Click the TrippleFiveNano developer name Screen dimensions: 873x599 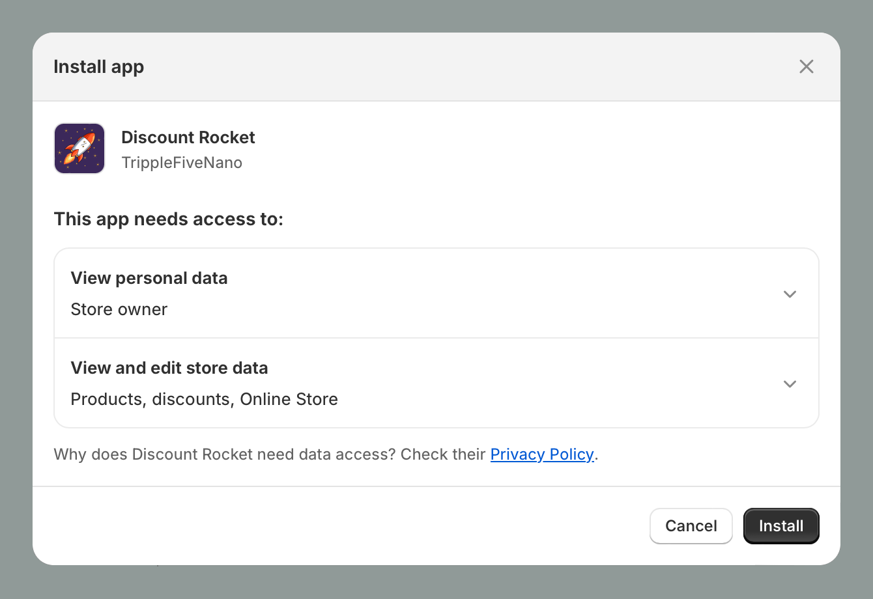[x=182, y=163]
